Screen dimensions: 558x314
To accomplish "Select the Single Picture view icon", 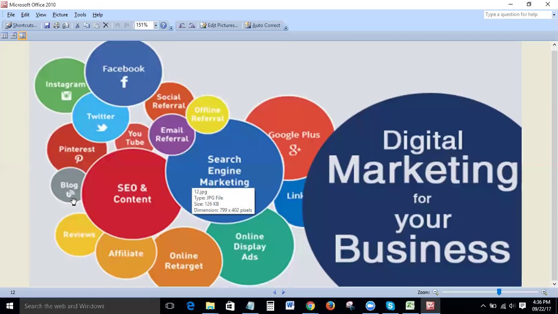I will click(x=23, y=36).
